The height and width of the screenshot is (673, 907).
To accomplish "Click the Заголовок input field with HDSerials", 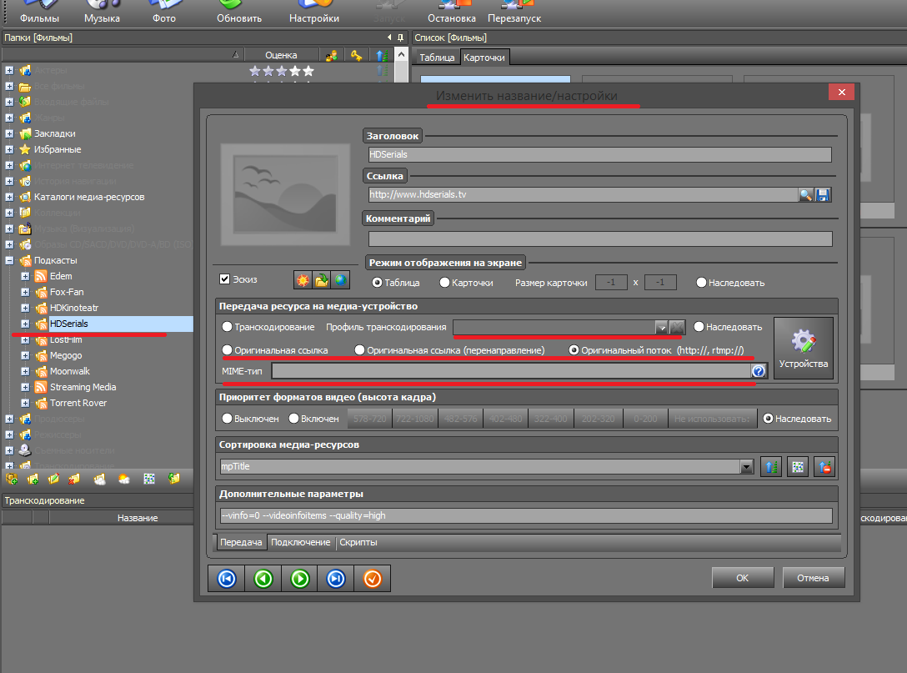I will pos(599,154).
